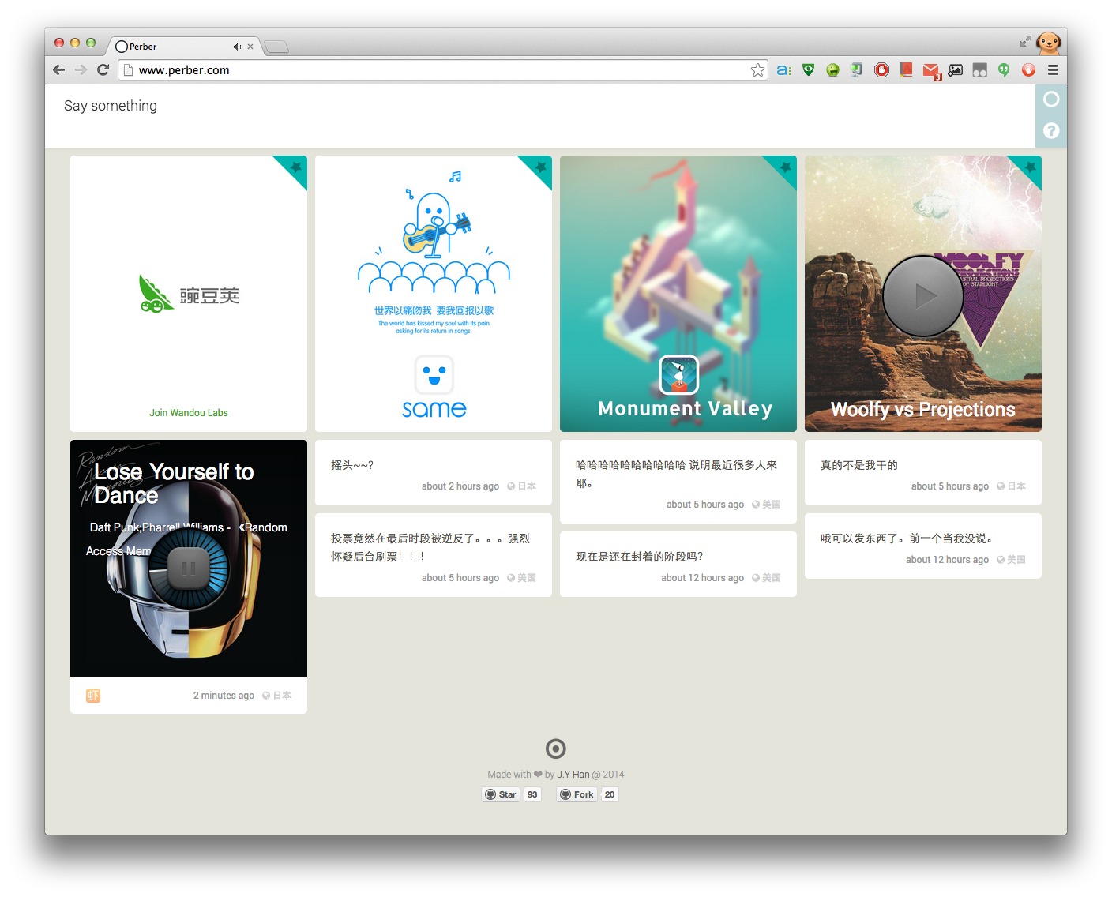Viewport: 1112px width, 897px height.
Task: Open the 20 forks count
Action: point(610,794)
